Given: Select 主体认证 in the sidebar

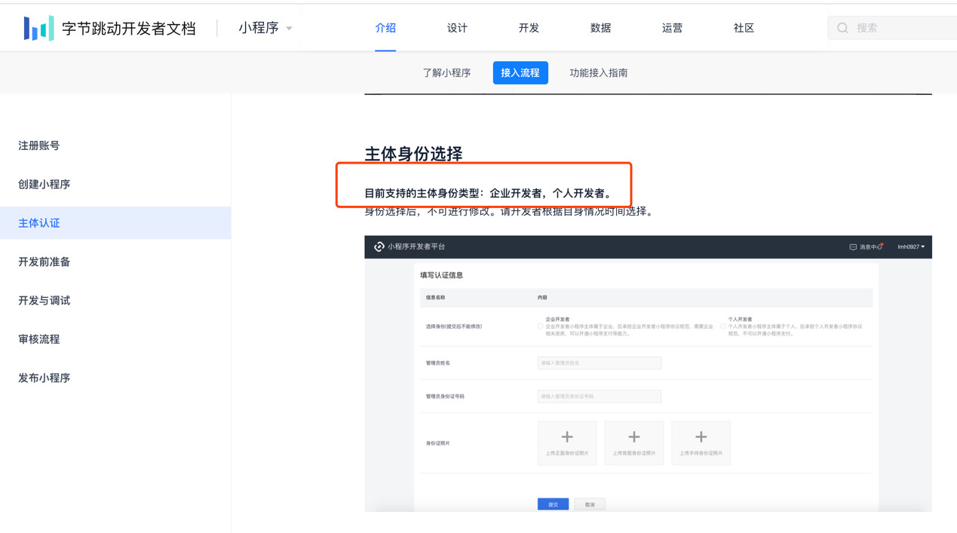Looking at the screenshot, I should pos(115,223).
